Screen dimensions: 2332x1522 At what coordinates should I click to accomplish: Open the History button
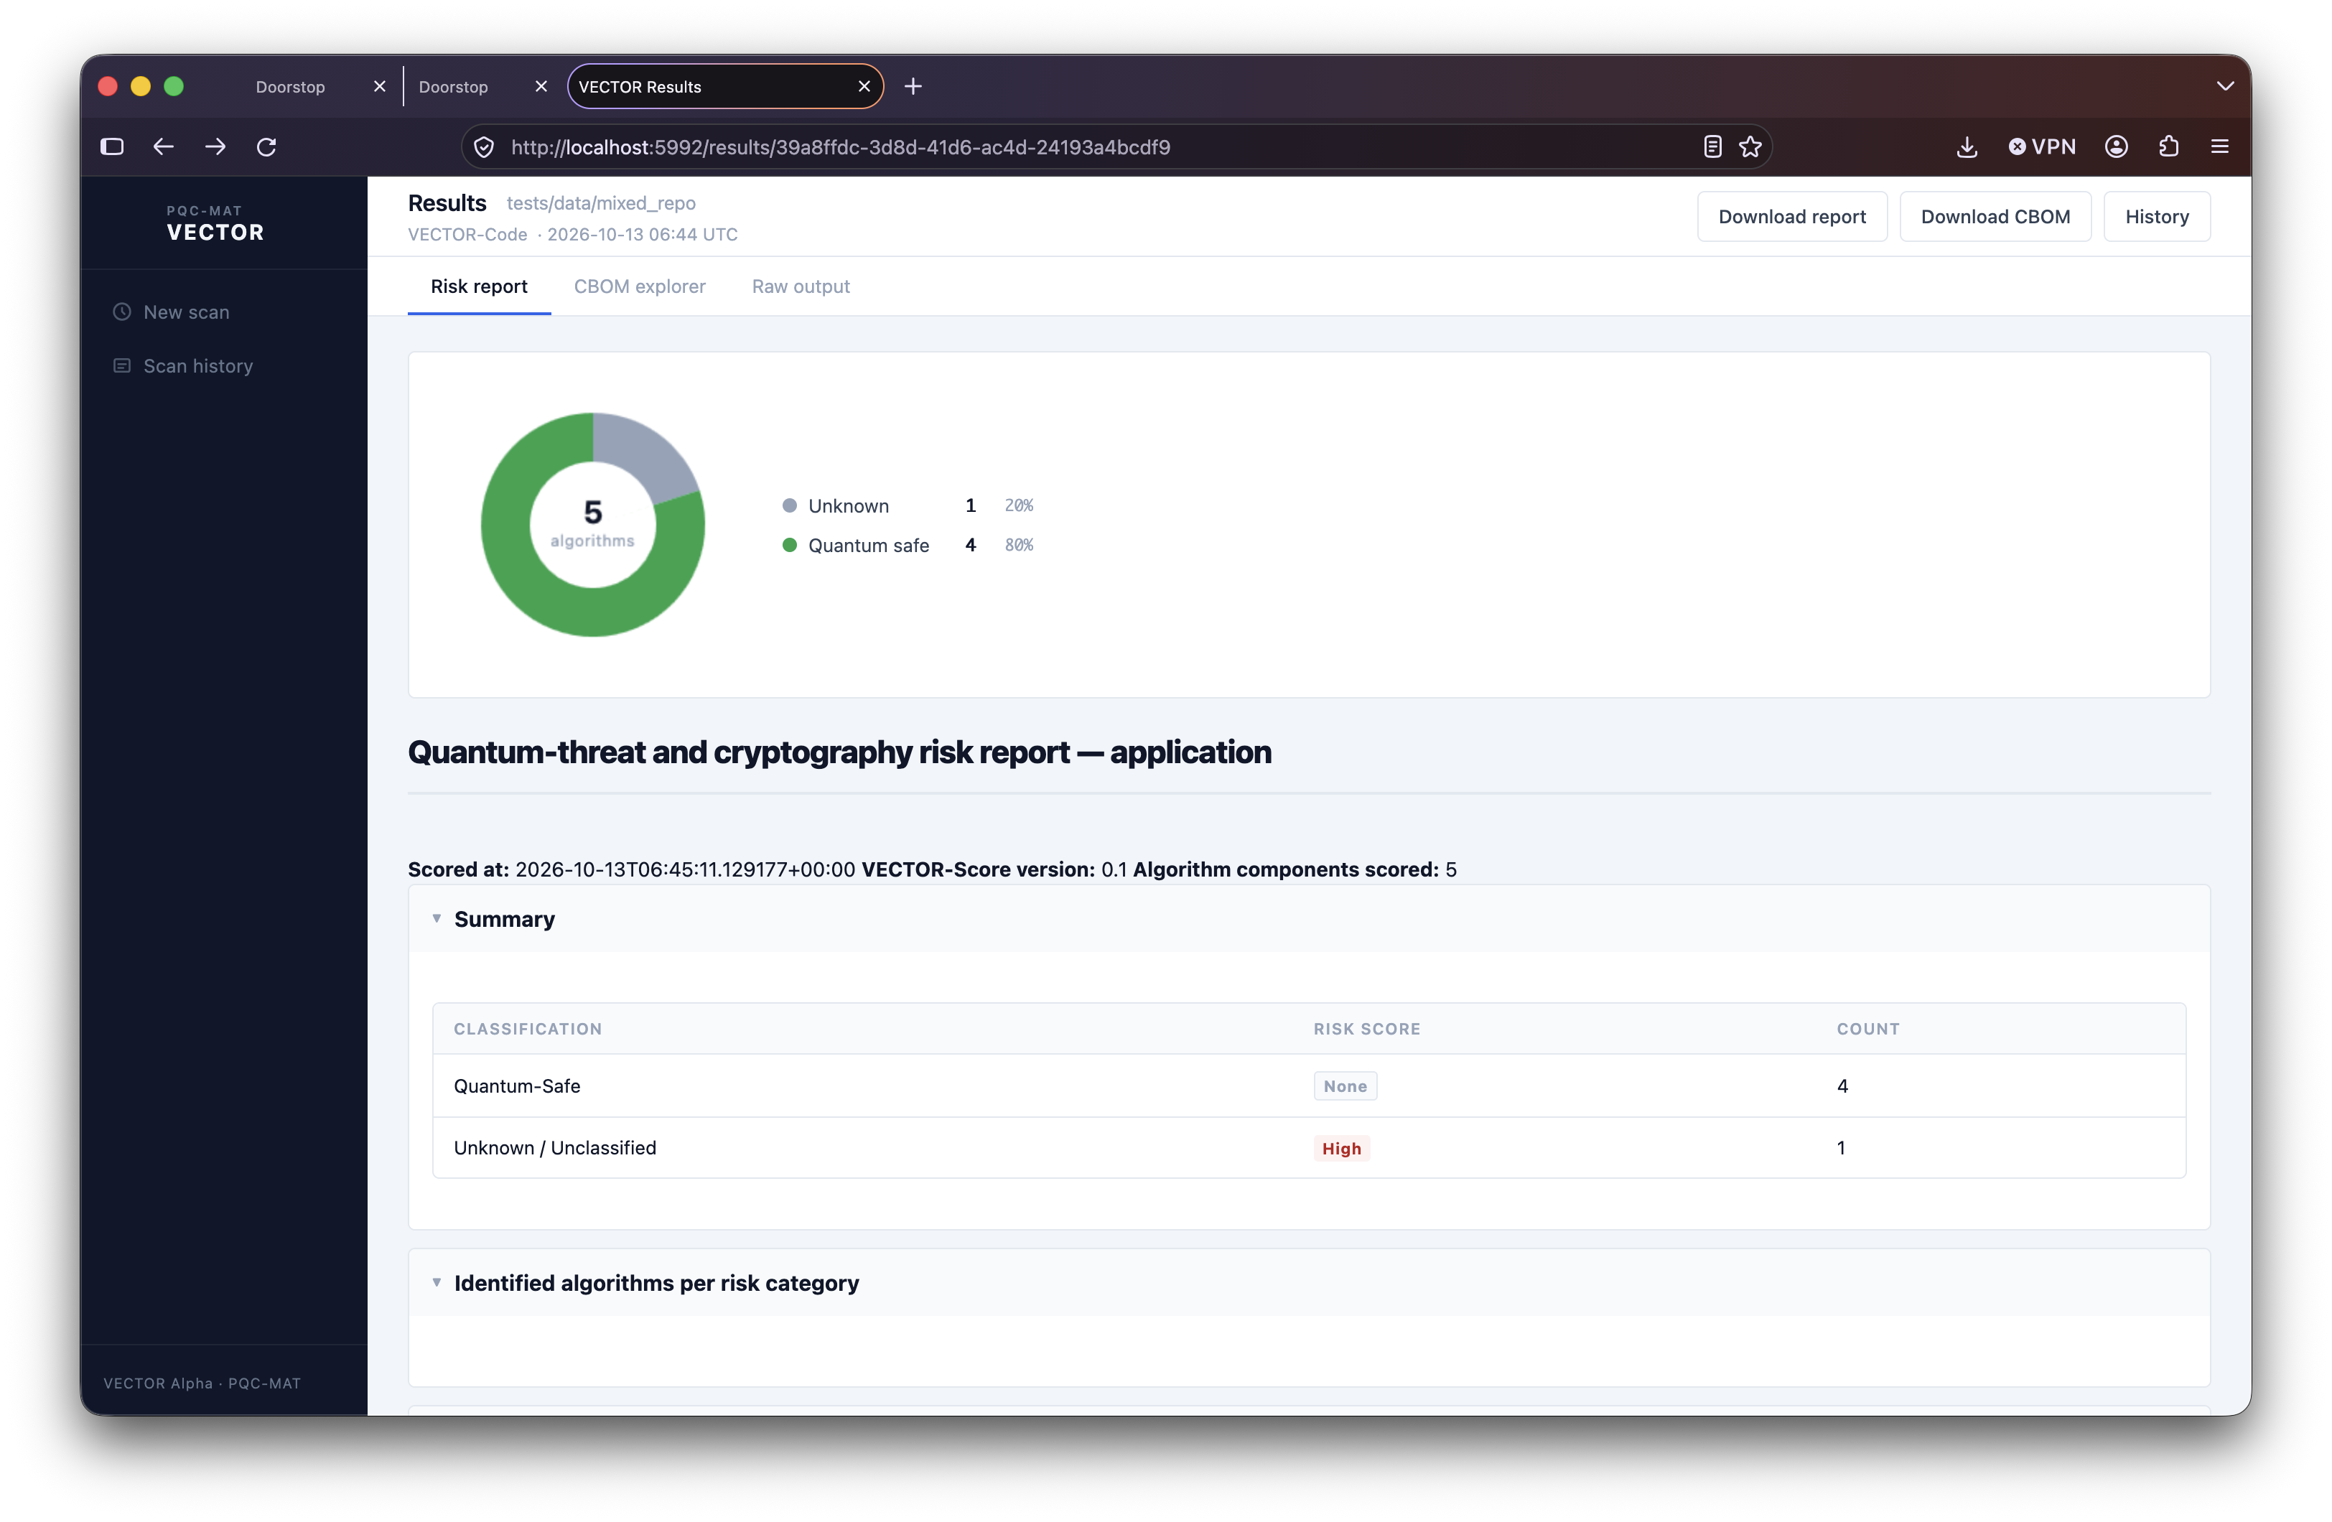2157,217
